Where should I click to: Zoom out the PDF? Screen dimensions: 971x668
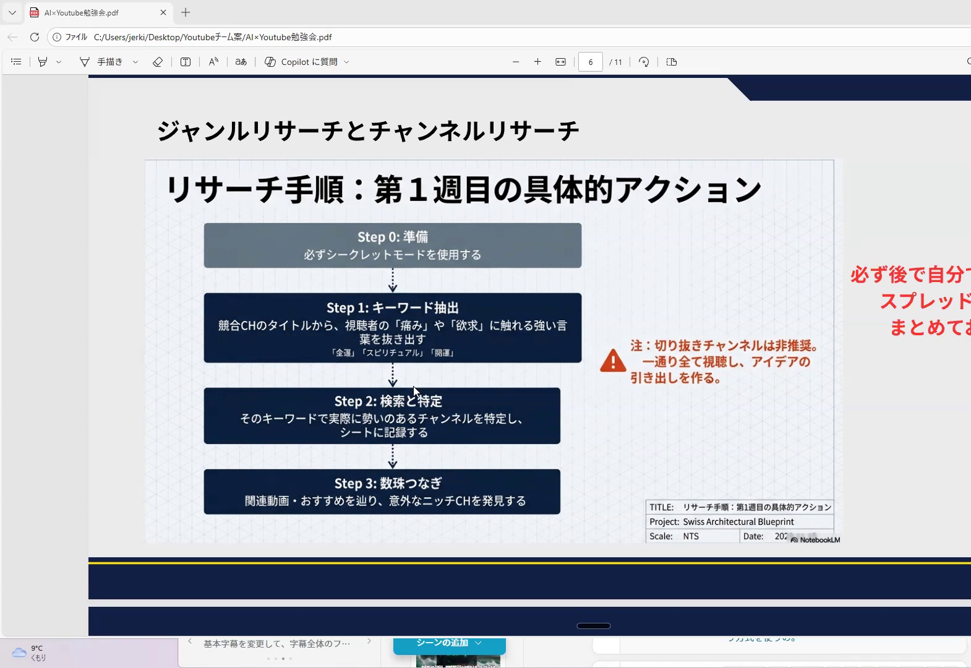(x=516, y=62)
